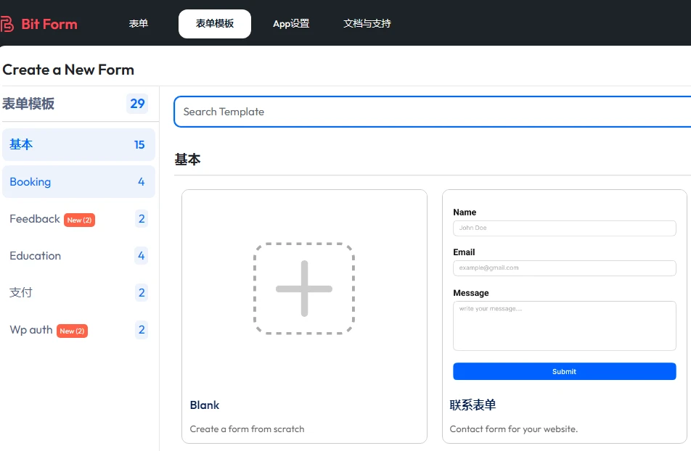This screenshot has height=451, width=691.
Task: Click the count '15' beside 基本 category
Action: click(141, 144)
